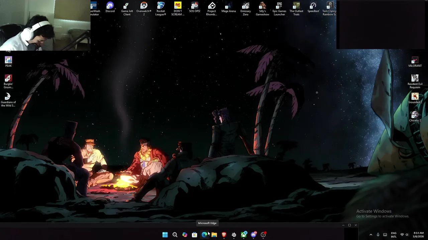Viewport: 428px width, 240px height.
Task: Click the Project Rhomb... desktop shortcut
Action: pyautogui.click(x=212, y=9)
